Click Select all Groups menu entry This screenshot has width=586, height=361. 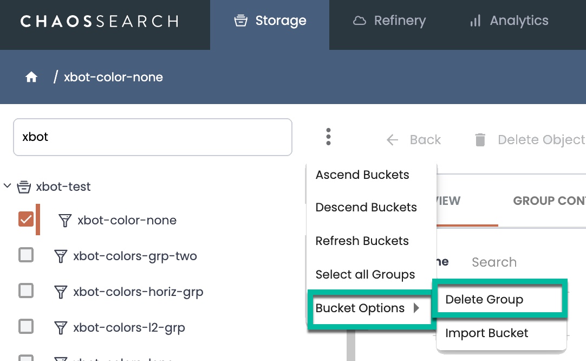pyautogui.click(x=365, y=275)
